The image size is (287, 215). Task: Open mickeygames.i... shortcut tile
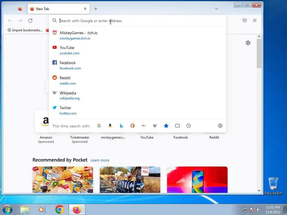[x=113, y=137]
